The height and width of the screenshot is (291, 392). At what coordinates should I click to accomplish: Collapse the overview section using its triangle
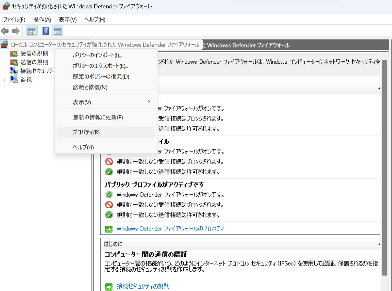pos(379,88)
